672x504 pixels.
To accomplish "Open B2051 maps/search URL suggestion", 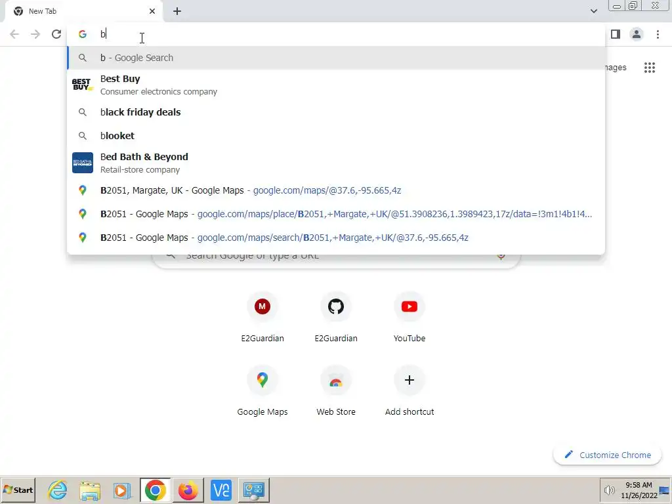I will [336, 238].
